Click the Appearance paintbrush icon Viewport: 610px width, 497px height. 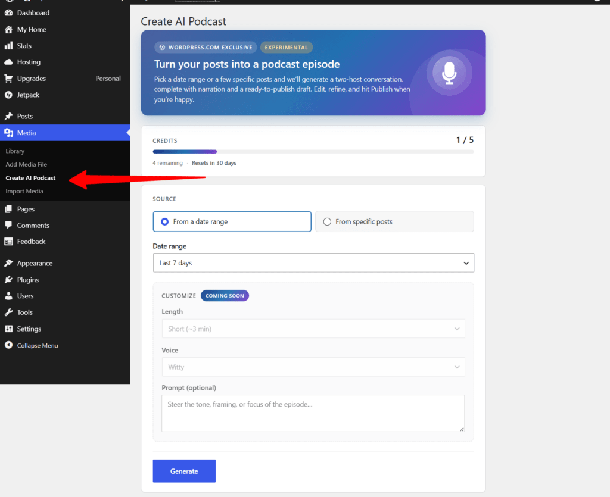8,264
